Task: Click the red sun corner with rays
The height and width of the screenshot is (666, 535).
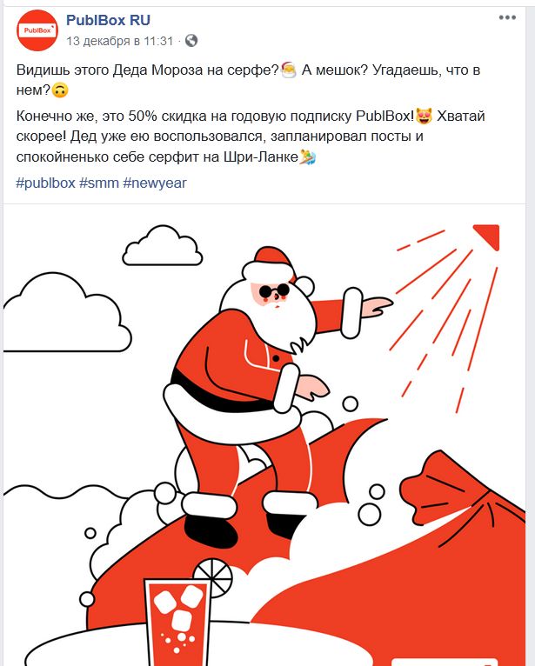Action: tap(486, 236)
